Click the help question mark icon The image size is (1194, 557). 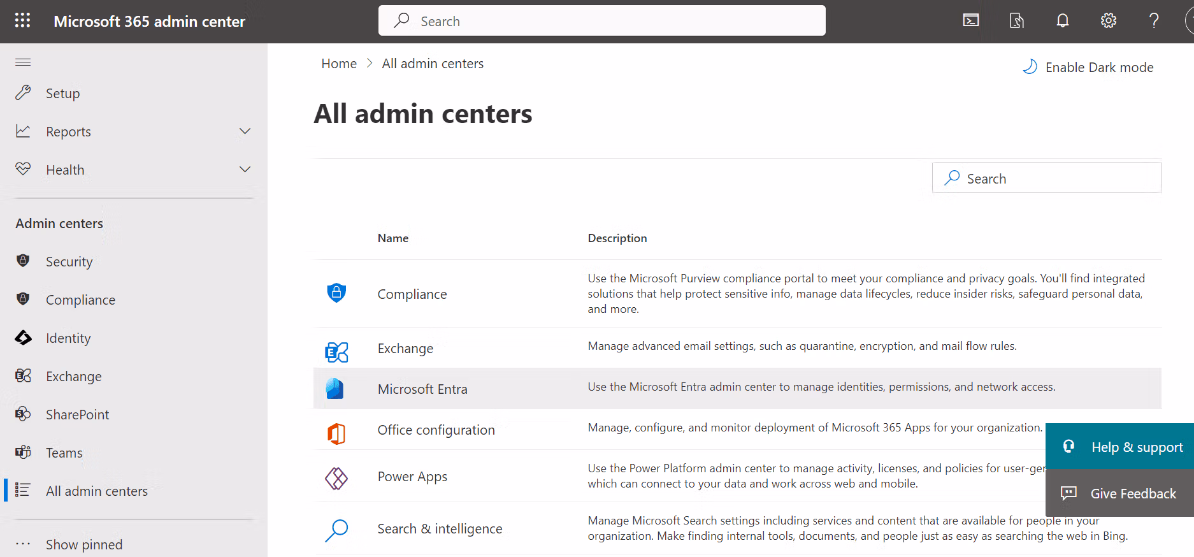1153,20
